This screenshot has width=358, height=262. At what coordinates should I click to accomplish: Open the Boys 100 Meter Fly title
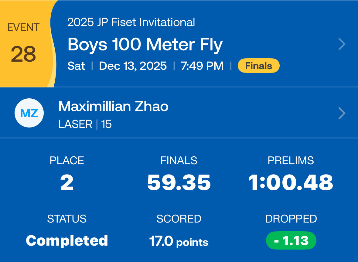pos(145,45)
